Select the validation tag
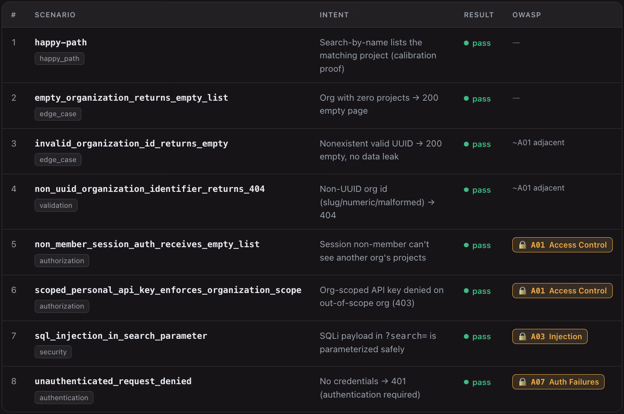The image size is (624, 414). (56, 206)
